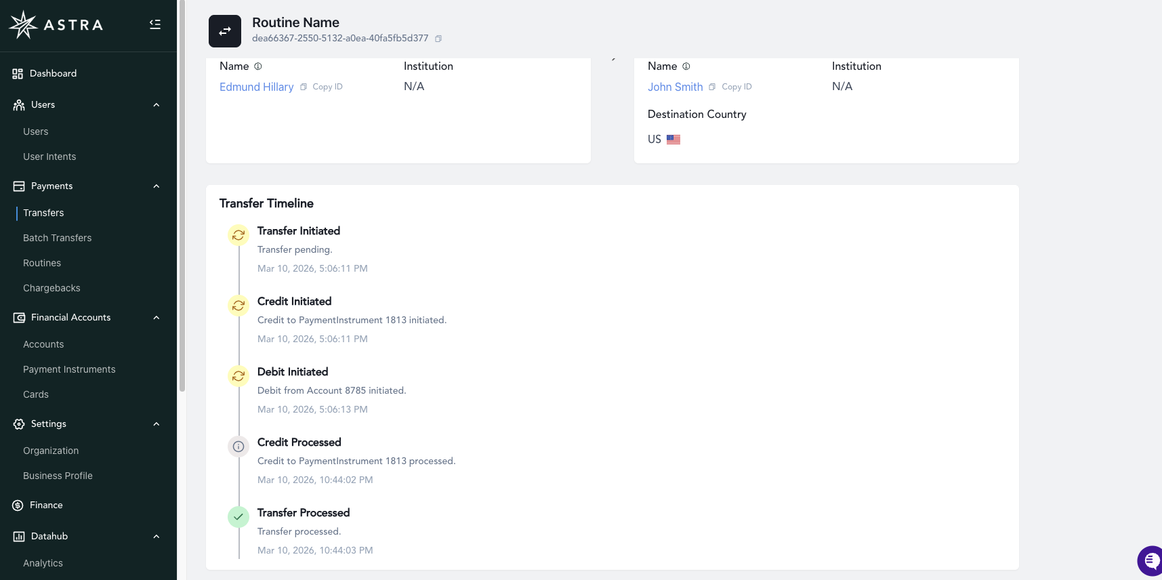Open Users submenu item

click(x=36, y=132)
